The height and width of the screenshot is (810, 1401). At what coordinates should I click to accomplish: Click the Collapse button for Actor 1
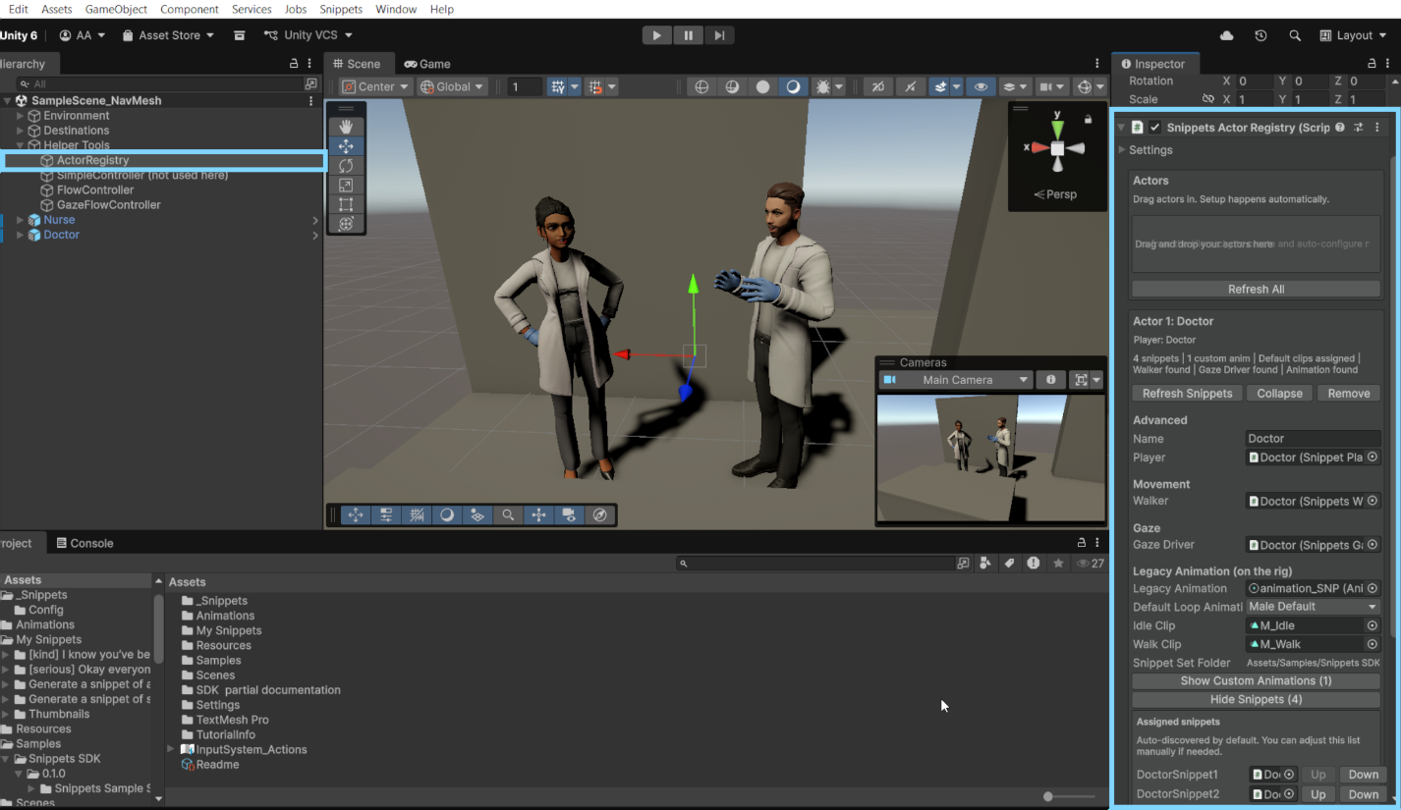(x=1279, y=394)
